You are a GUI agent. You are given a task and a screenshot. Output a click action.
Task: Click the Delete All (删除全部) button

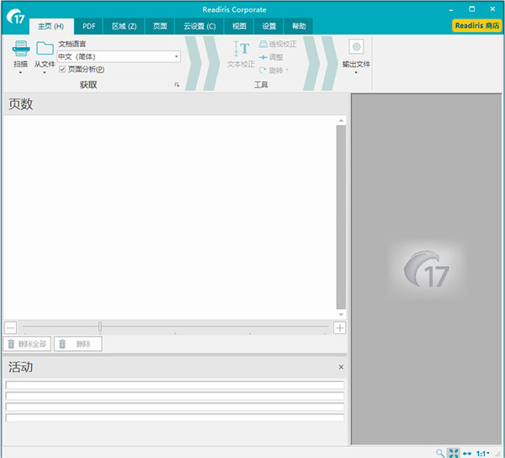[28, 343]
